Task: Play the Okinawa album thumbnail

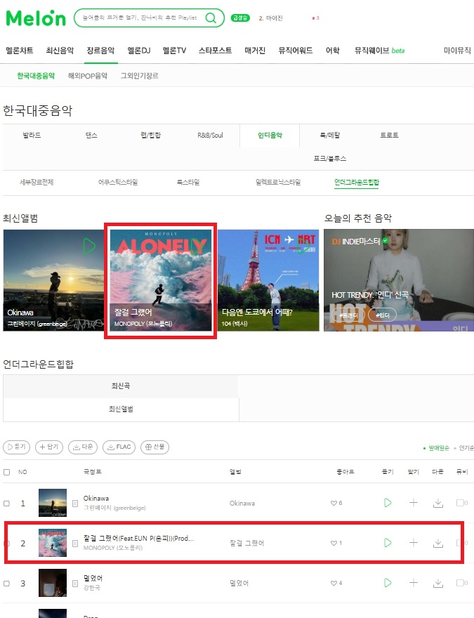Action: coord(89,246)
